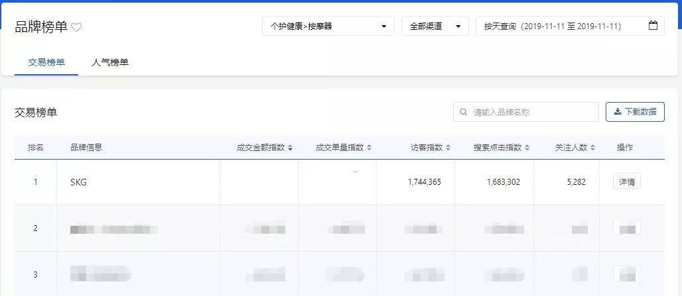682x296 pixels.
Task: Open the calendar icon in date query box
Action: click(x=653, y=25)
